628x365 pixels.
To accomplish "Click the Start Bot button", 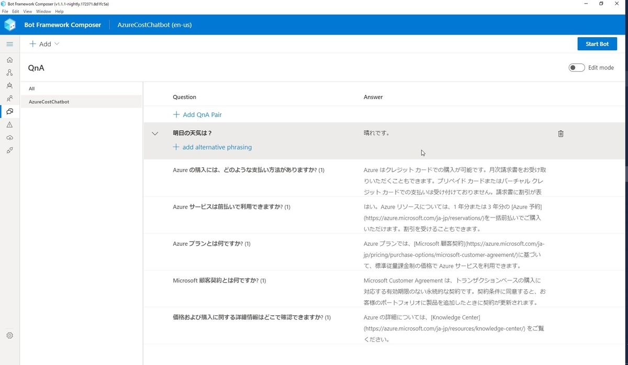I will click(597, 44).
